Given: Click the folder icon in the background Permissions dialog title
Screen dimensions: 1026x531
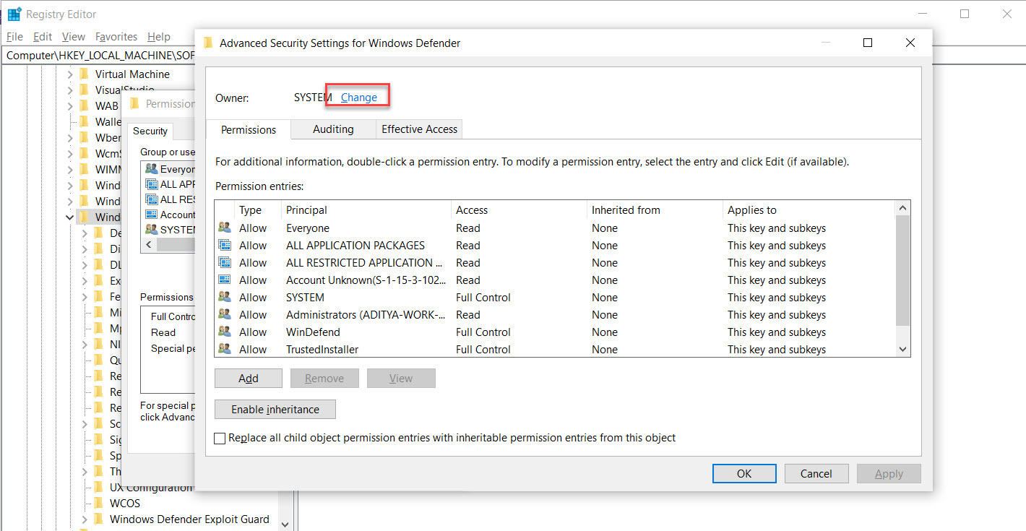Looking at the screenshot, I should tap(134, 103).
